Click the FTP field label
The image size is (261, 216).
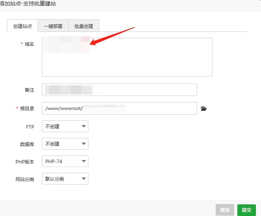pos(30,127)
